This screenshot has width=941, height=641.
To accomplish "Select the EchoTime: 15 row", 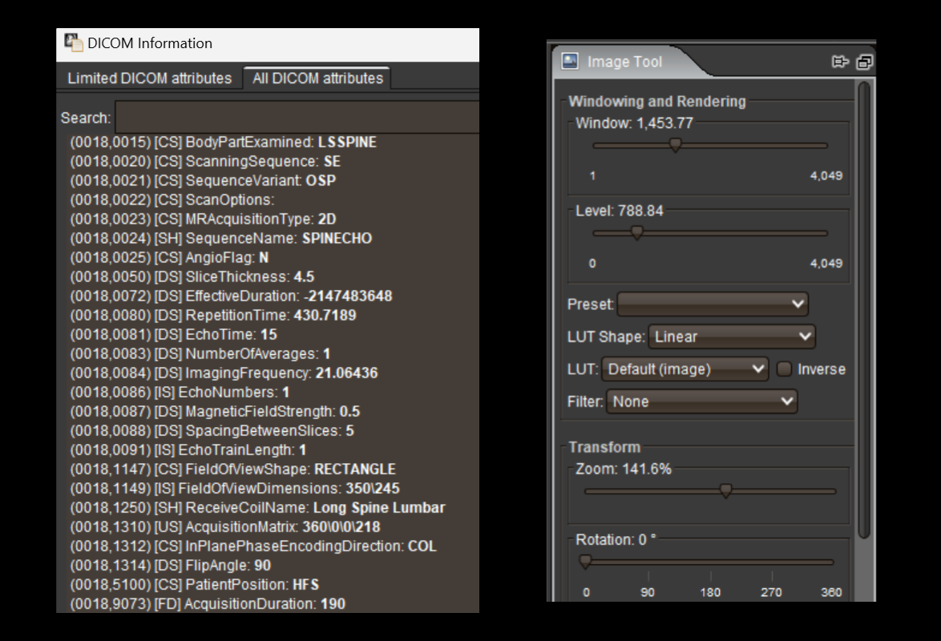I will 173,334.
